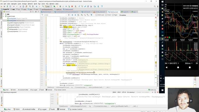Open the VCS menu
The height and width of the screenshot is (112, 199).
[x=47, y=4]
